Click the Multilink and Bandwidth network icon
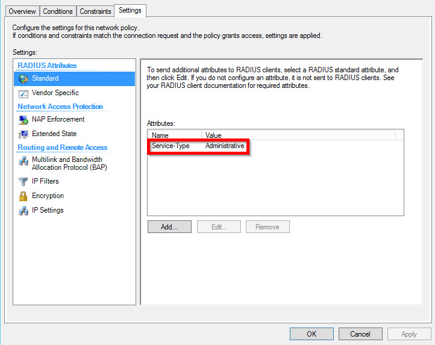This screenshot has width=435, height=345. pos(23,161)
